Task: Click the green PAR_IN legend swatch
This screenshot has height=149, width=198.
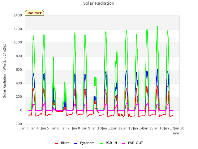Action: (101, 143)
